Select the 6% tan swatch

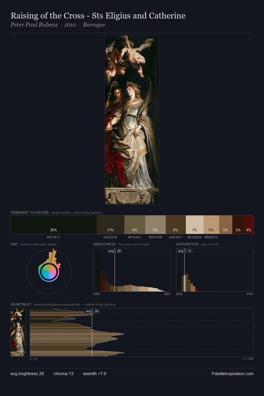211,225
